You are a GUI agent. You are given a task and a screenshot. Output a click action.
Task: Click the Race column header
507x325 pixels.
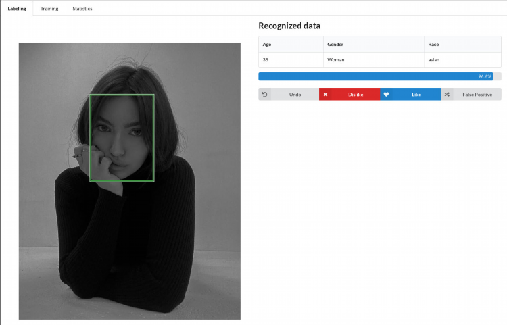462,45
